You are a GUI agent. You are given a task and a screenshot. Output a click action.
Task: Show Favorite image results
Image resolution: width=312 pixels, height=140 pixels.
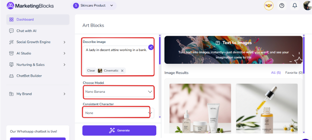pyautogui.click(x=294, y=73)
